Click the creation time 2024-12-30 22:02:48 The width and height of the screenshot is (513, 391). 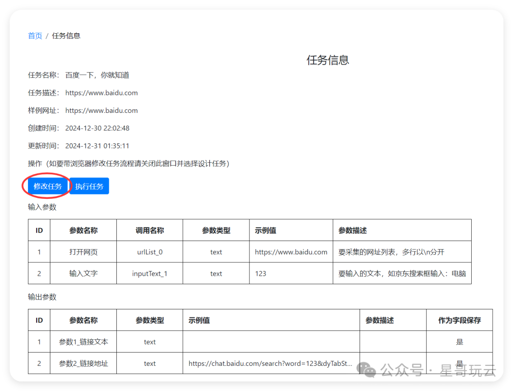(97, 128)
